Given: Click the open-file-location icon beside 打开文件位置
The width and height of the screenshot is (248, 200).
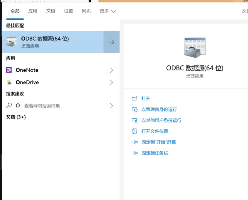Looking at the screenshot, I should (x=135, y=131).
